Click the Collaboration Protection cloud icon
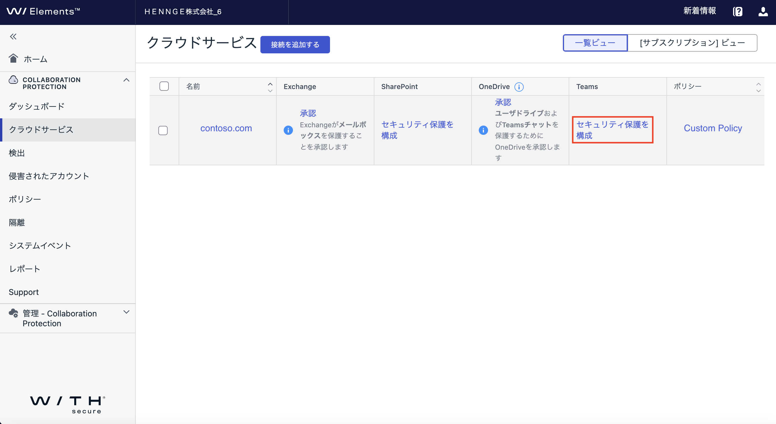The image size is (776, 424). coord(13,80)
